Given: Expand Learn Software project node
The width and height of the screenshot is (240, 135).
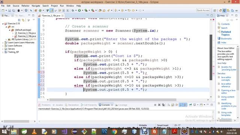Looking at the screenshot, I should pos(3,46).
